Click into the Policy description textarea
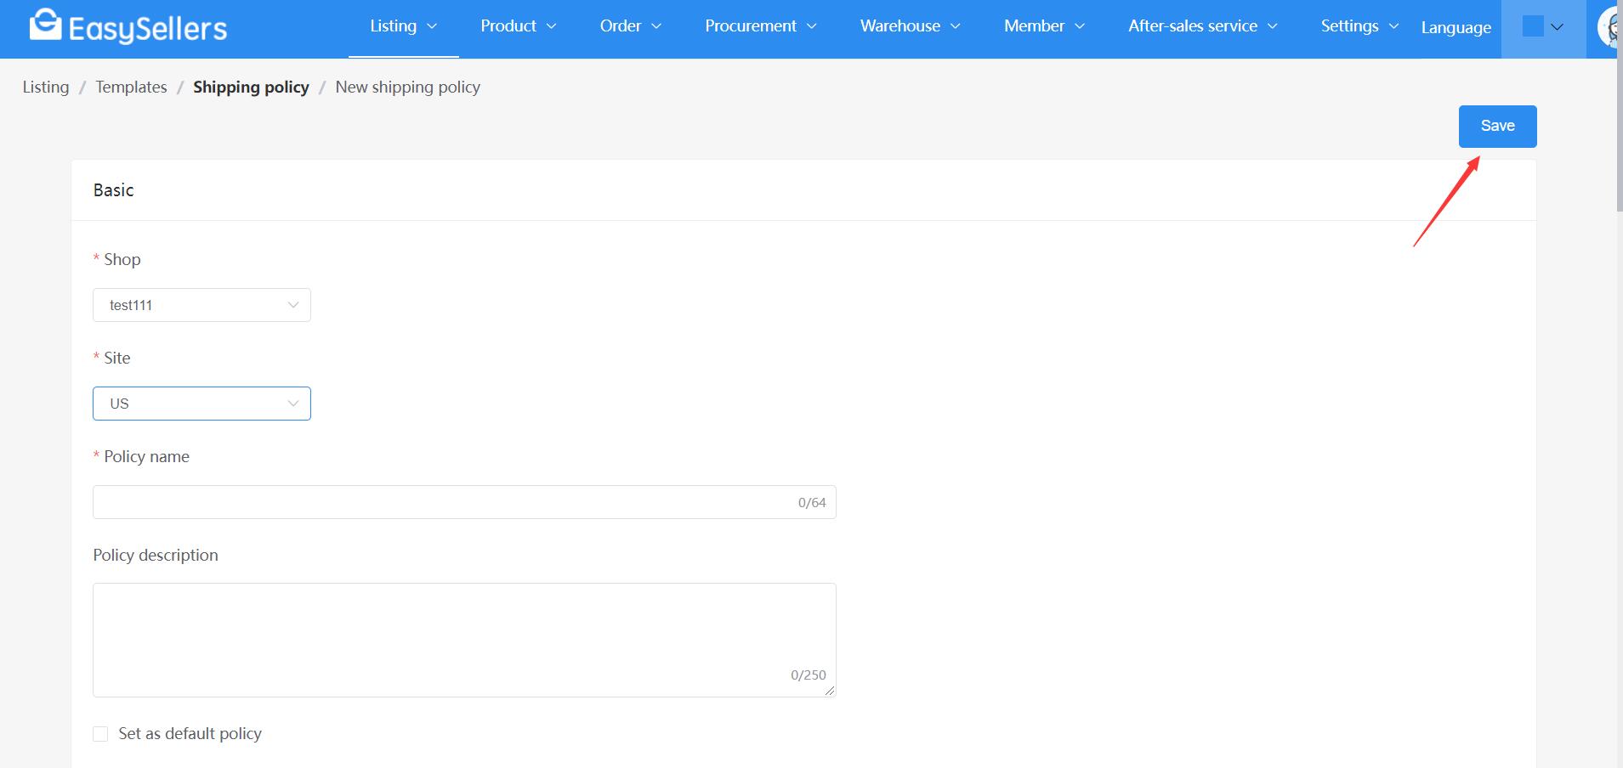The height and width of the screenshot is (768, 1623). pos(463,639)
